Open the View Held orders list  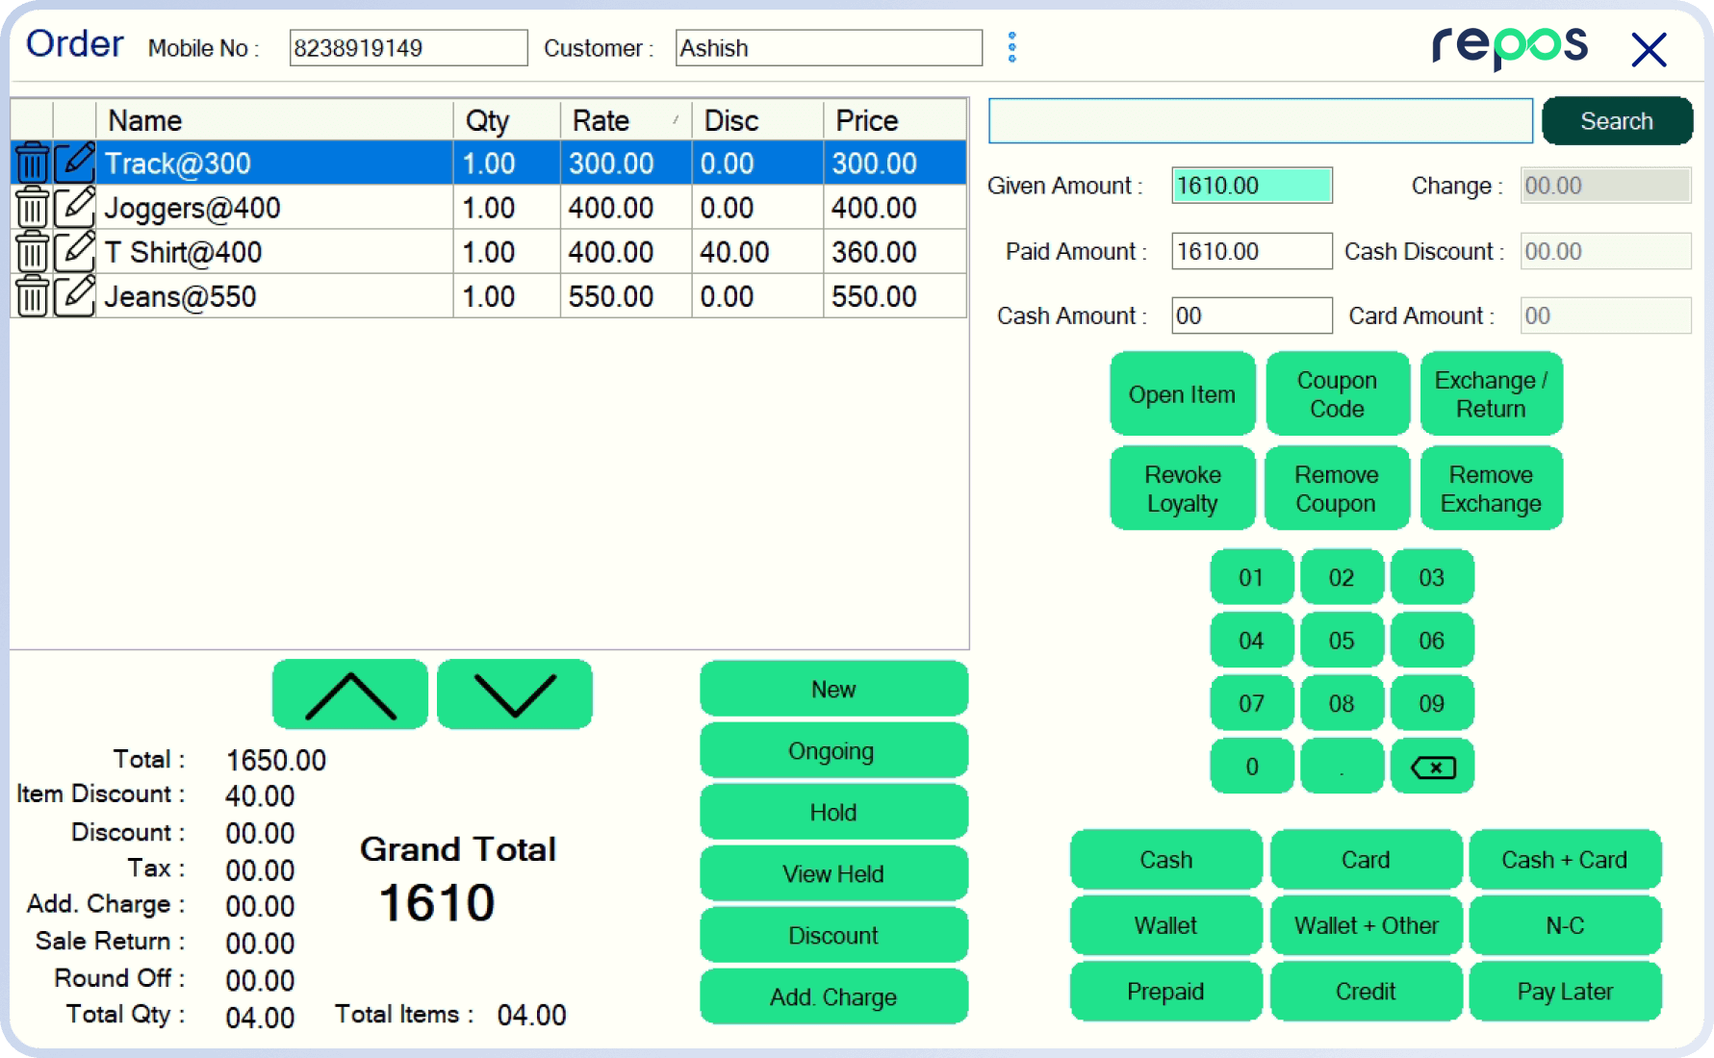(833, 873)
